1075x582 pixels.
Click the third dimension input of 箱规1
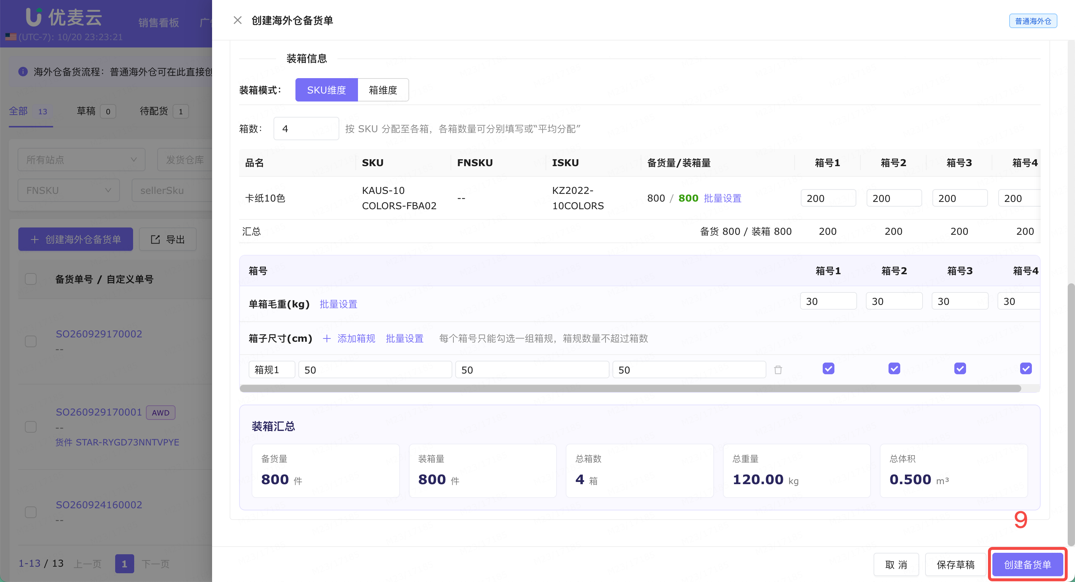coord(689,370)
